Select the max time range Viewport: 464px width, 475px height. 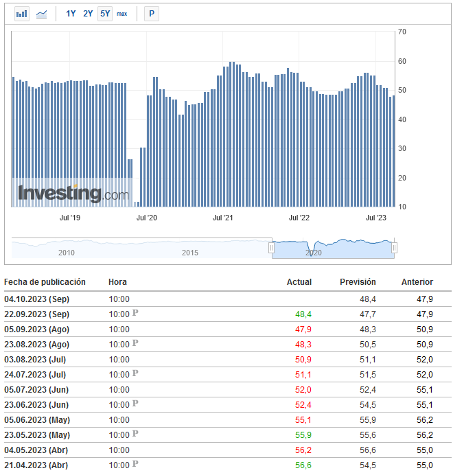tap(121, 14)
